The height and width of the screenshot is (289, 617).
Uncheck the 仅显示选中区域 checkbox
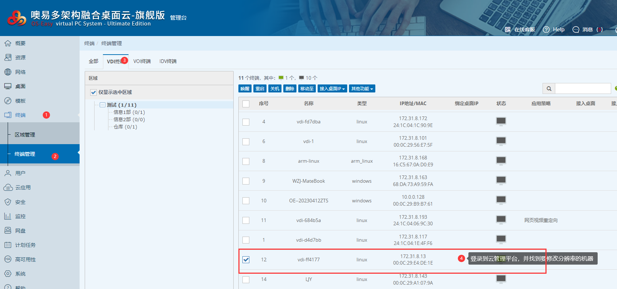(93, 92)
